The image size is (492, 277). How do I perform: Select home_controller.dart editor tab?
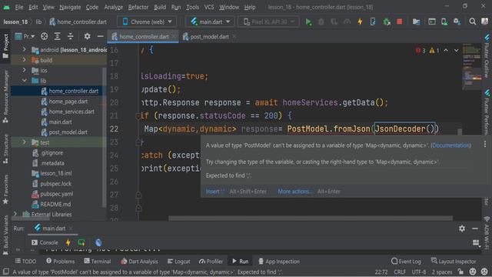[x=144, y=37]
